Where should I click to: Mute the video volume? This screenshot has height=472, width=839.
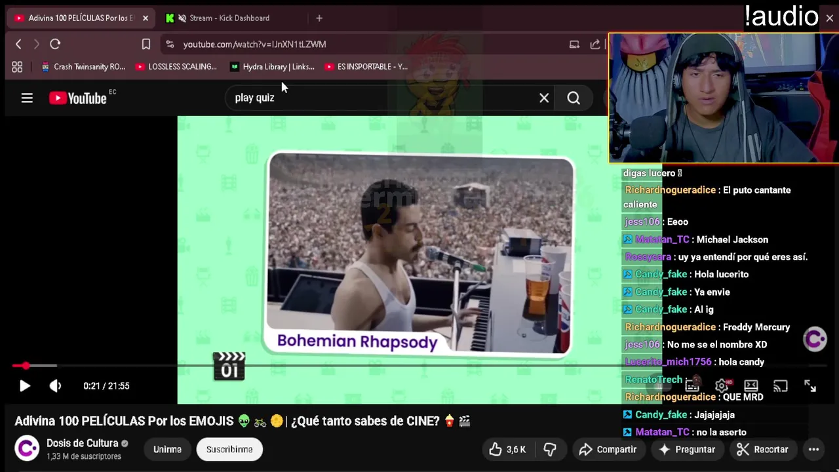[x=56, y=386]
